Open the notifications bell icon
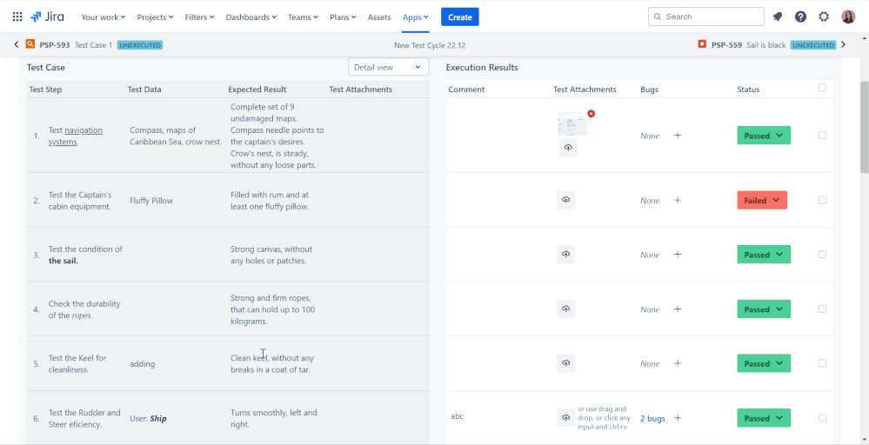869x445 pixels. pyautogui.click(x=777, y=17)
